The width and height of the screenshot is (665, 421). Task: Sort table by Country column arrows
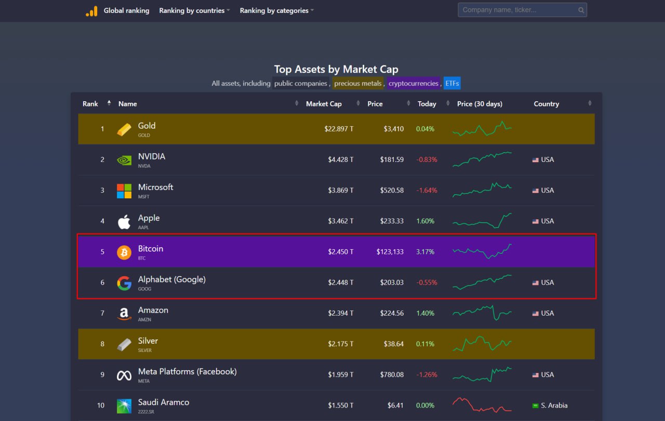[590, 103]
